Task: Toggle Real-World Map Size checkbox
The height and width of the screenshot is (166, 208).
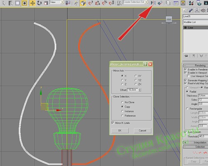Action: [185, 83]
